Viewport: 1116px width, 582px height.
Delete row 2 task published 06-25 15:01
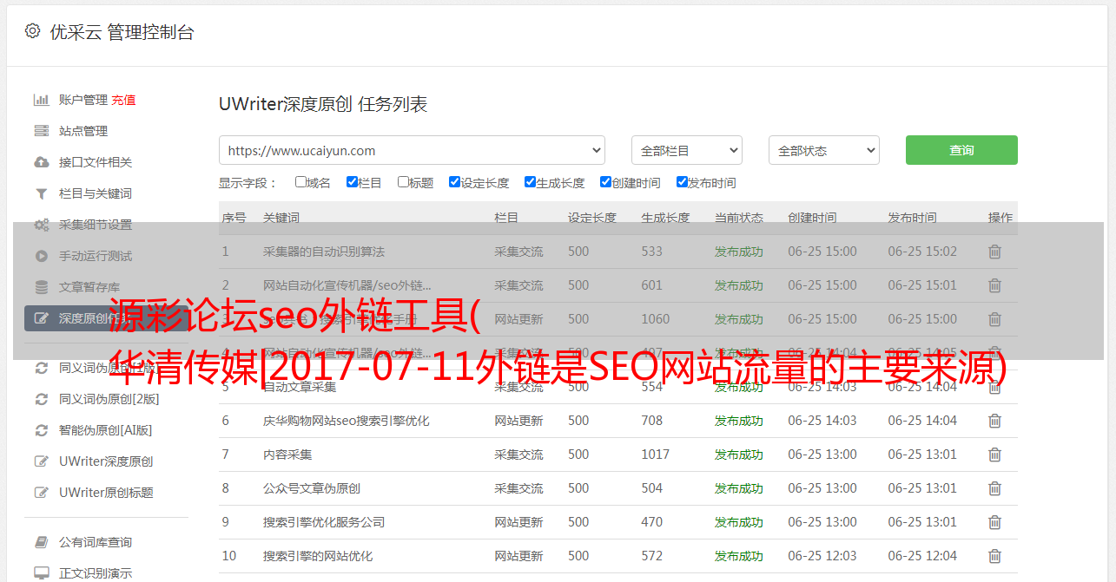click(994, 285)
